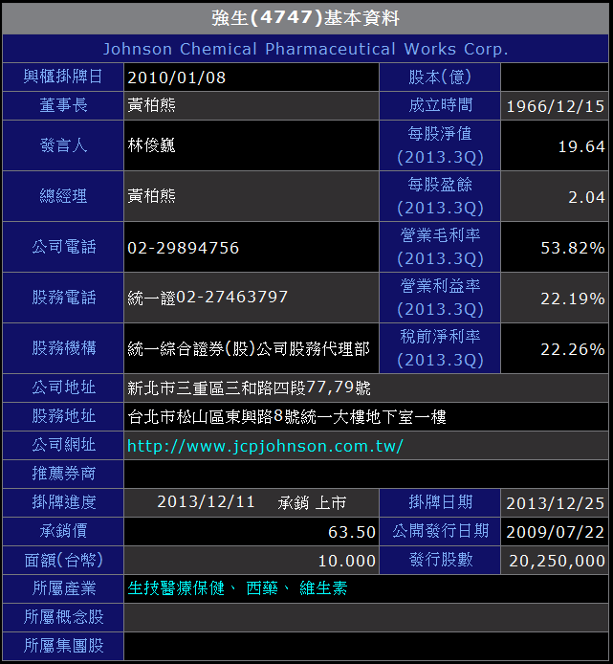613x664 pixels.
Task: Click the 股務機構 label
Action: tap(63, 348)
